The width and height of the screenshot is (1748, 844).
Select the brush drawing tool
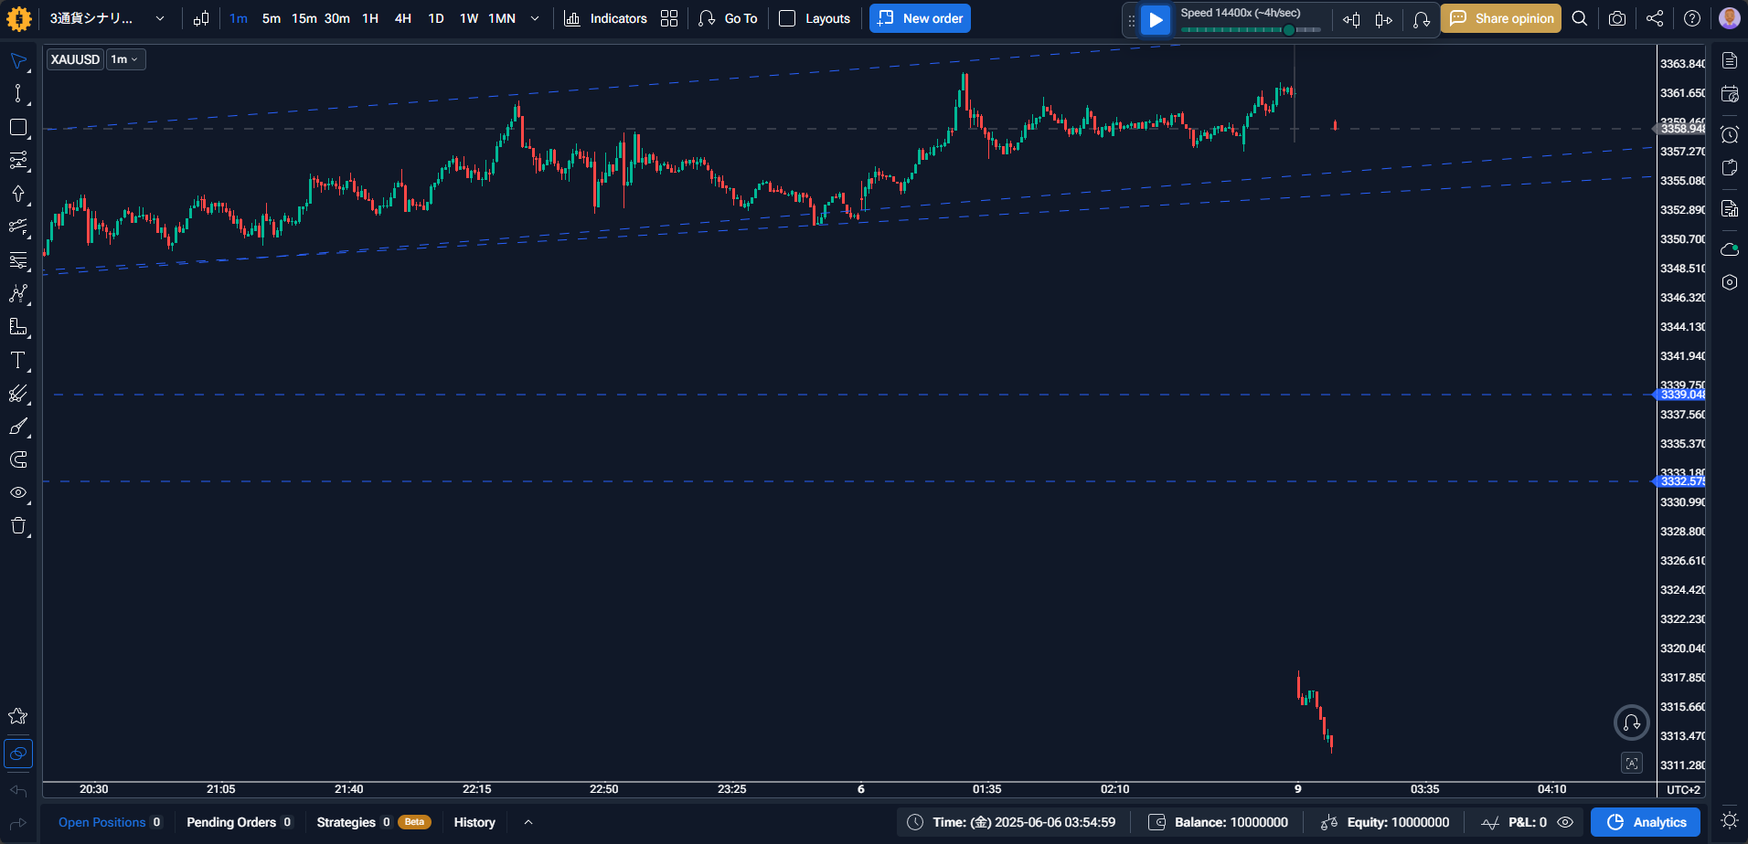(x=17, y=427)
